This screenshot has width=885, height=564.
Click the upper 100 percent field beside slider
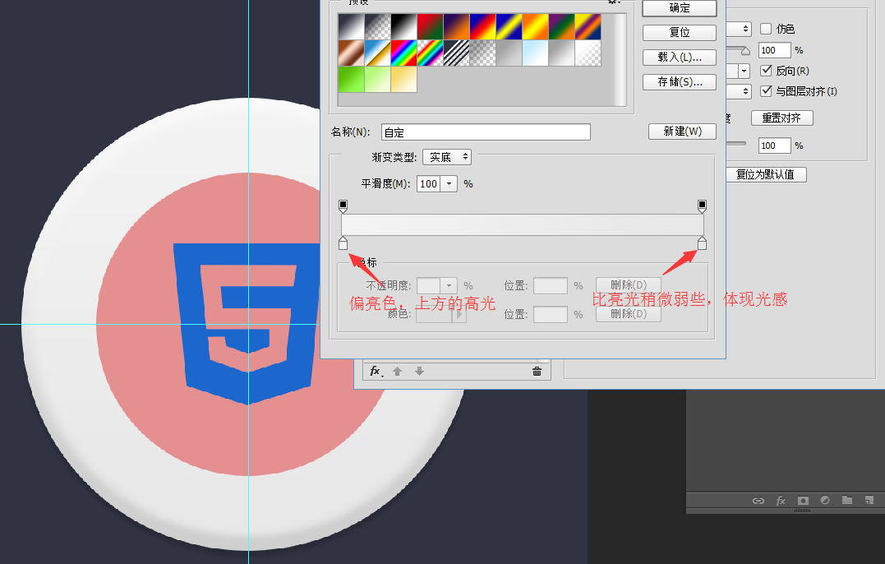(774, 50)
